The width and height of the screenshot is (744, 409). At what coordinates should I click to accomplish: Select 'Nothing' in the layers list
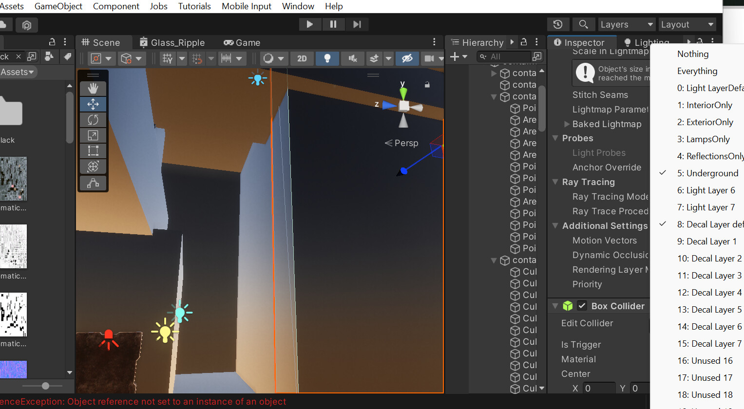[x=693, y=54]
